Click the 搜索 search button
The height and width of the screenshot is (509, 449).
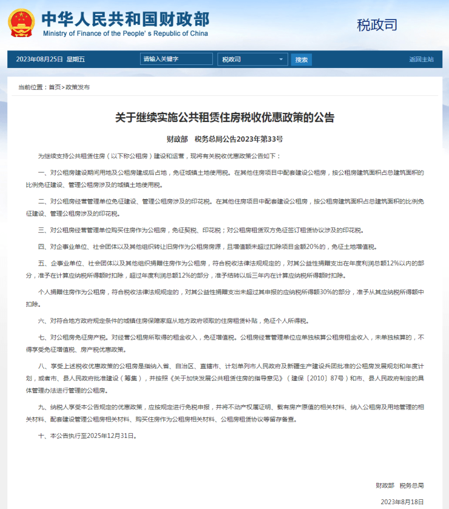[x=301, y=60]
